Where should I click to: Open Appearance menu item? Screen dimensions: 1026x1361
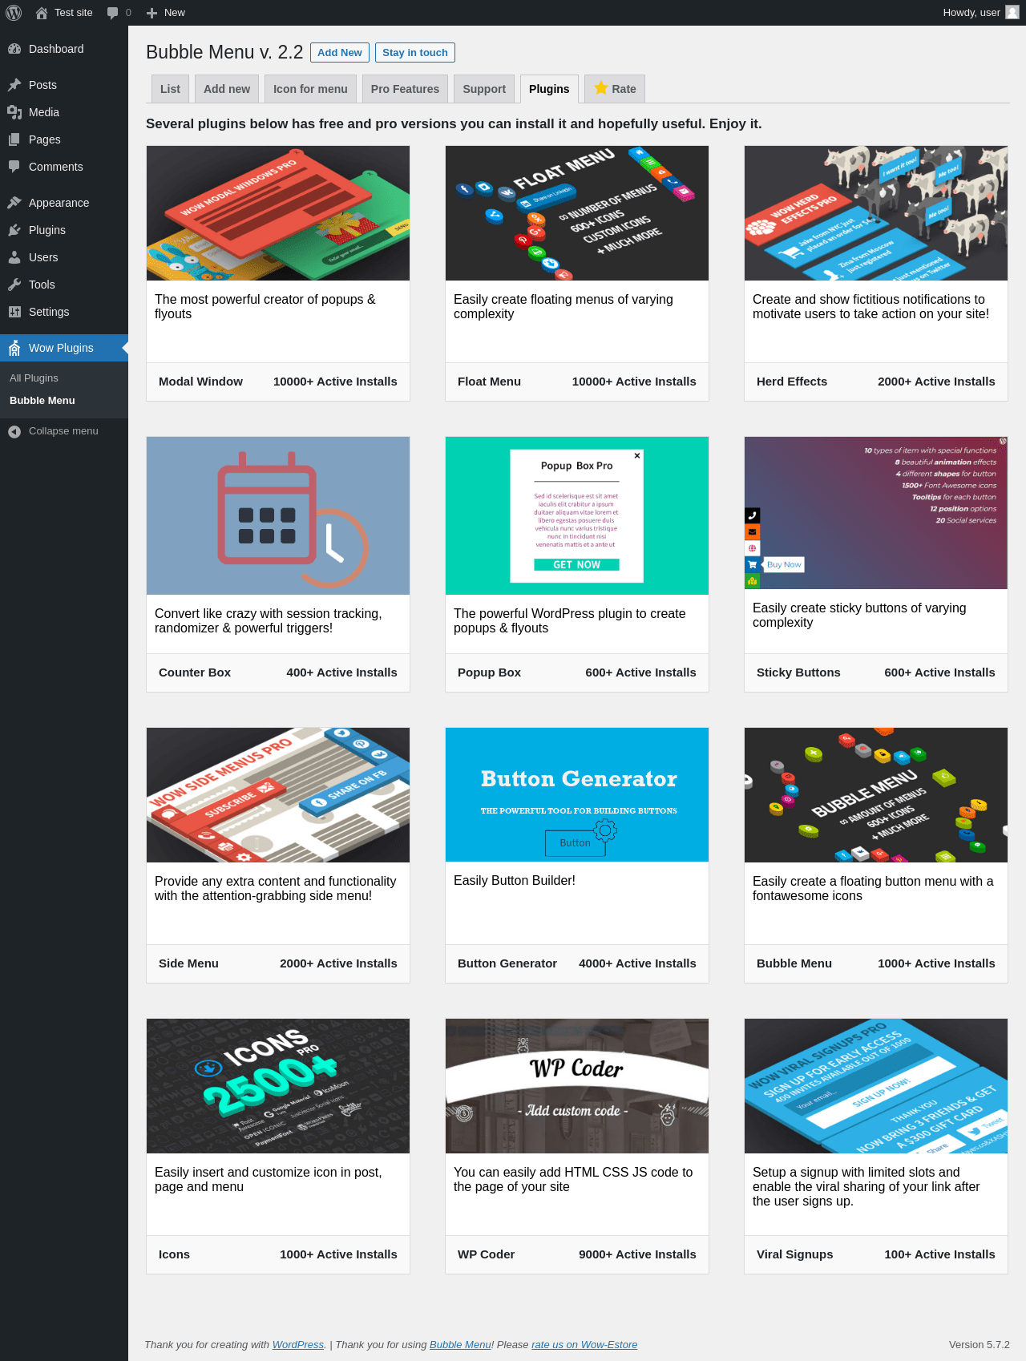point(64,203)
